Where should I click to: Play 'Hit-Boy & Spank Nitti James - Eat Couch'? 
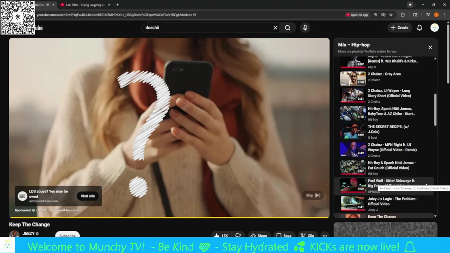pos(387,168)
